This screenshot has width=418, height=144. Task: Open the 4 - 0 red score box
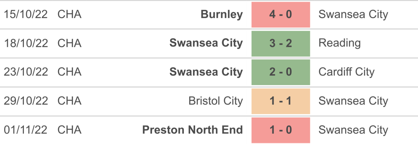(281, 15)
